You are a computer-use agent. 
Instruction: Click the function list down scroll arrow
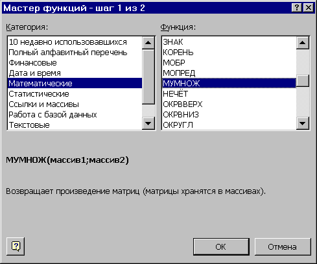[303, 123]
